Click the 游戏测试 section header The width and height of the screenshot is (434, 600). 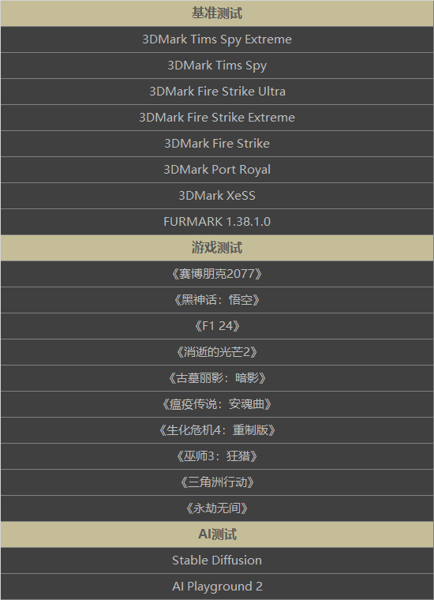point(217,248)
